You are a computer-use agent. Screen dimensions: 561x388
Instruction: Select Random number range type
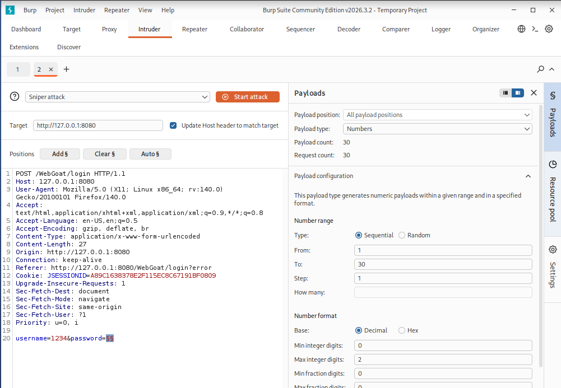pyautogui.click(x=402, y=235)
